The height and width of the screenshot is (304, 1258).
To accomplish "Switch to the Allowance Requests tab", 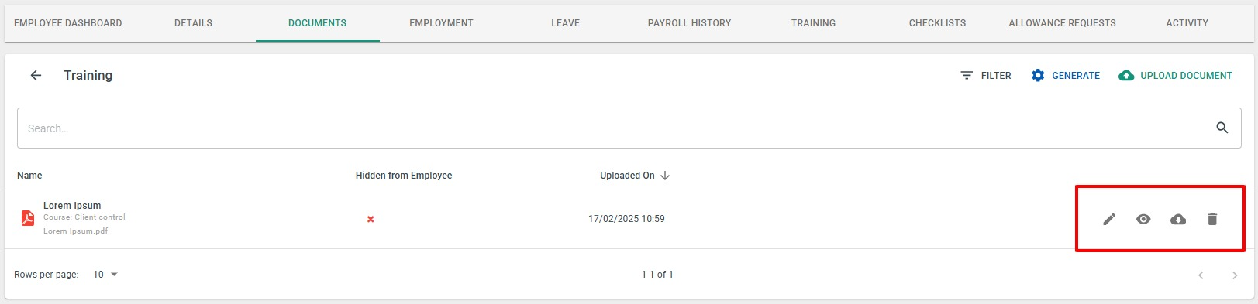I will (1062, 23).
